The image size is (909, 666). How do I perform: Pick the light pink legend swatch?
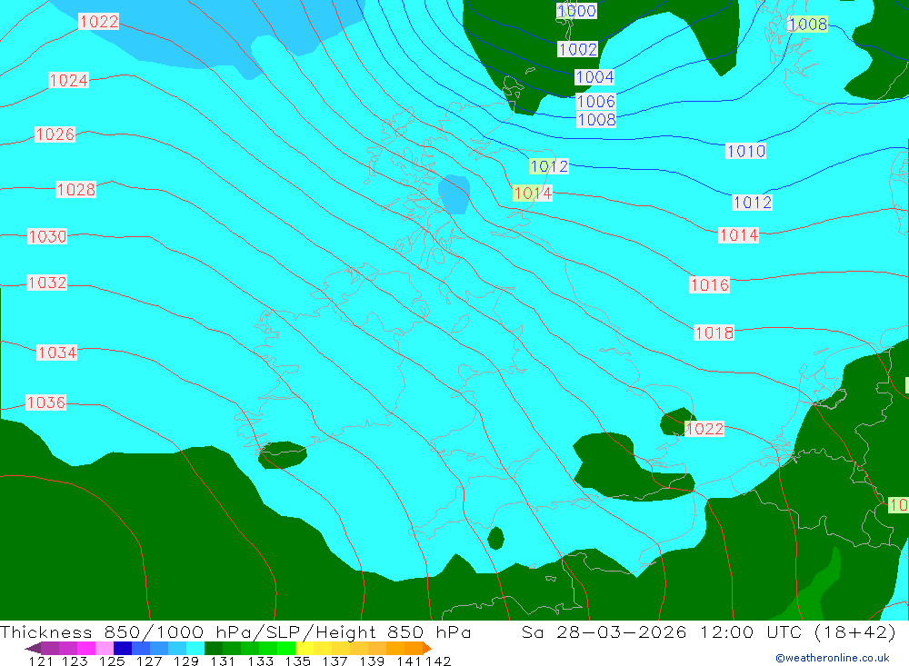point(105,648)
